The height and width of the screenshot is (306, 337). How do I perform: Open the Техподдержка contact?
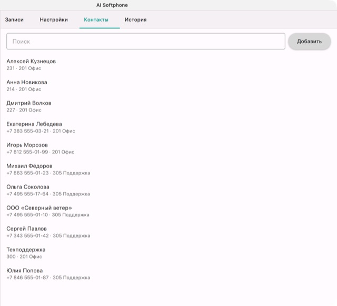point(26,250)
